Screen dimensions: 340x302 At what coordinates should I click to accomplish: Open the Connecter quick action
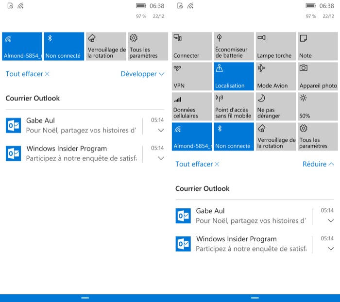coord(192,46)
